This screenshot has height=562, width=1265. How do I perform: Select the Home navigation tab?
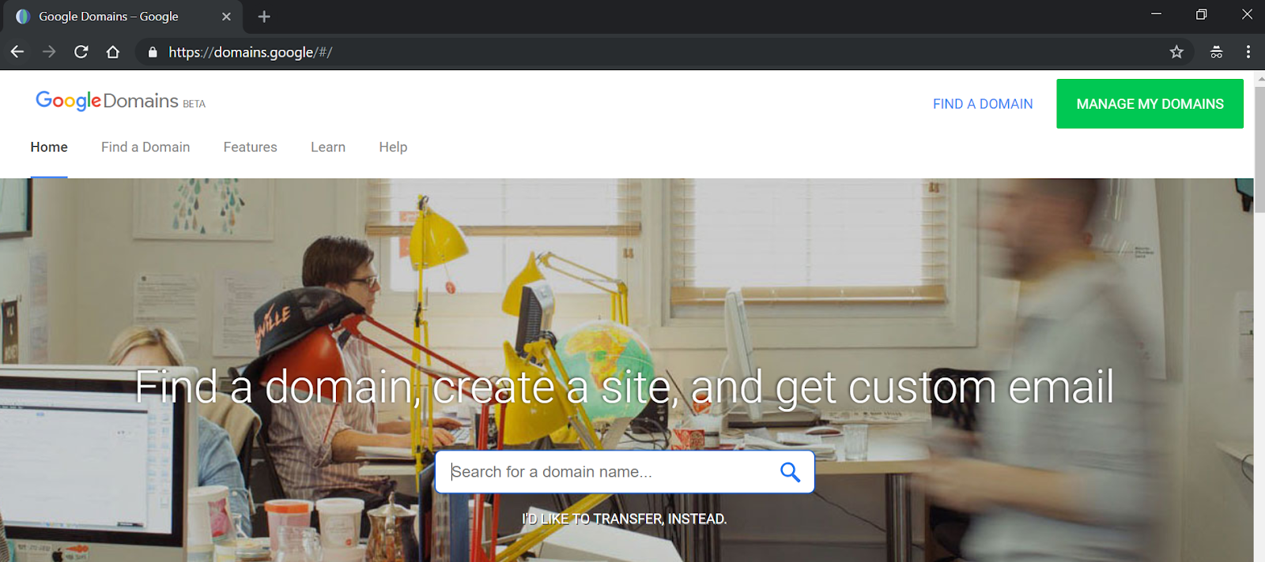tap(49, 148)
